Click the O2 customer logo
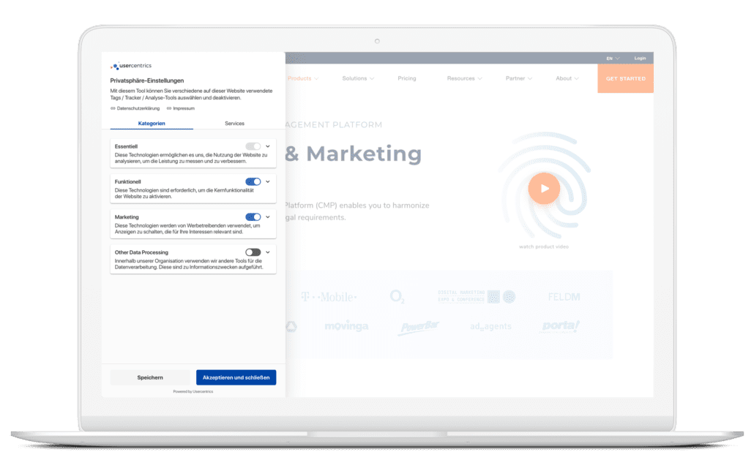 point(397,296)
